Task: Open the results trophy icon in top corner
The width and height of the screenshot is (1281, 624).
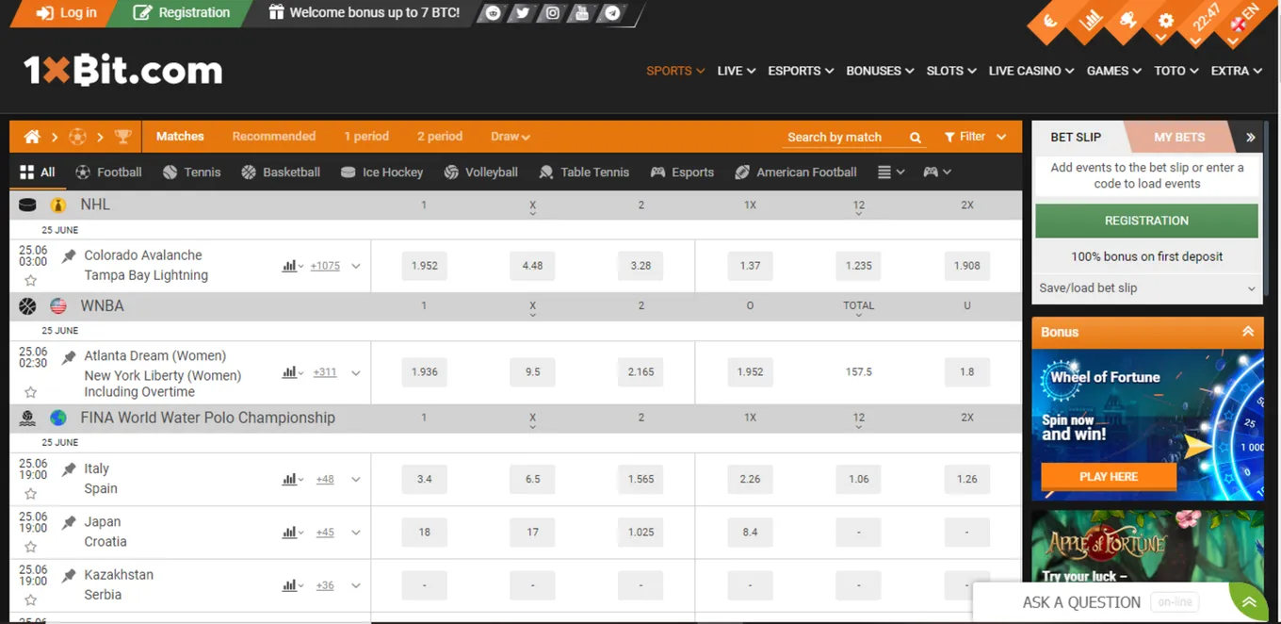Action: [x=1127, y=20]
